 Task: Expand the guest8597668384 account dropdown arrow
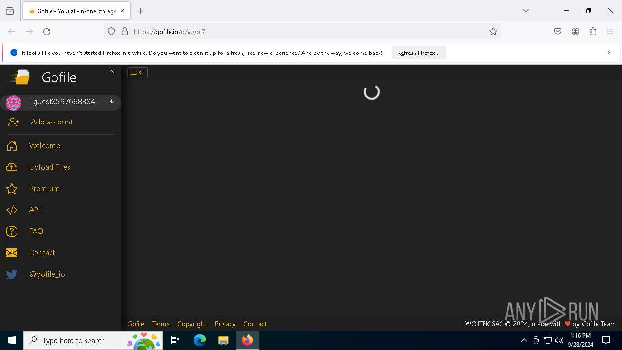click(112, 102)
